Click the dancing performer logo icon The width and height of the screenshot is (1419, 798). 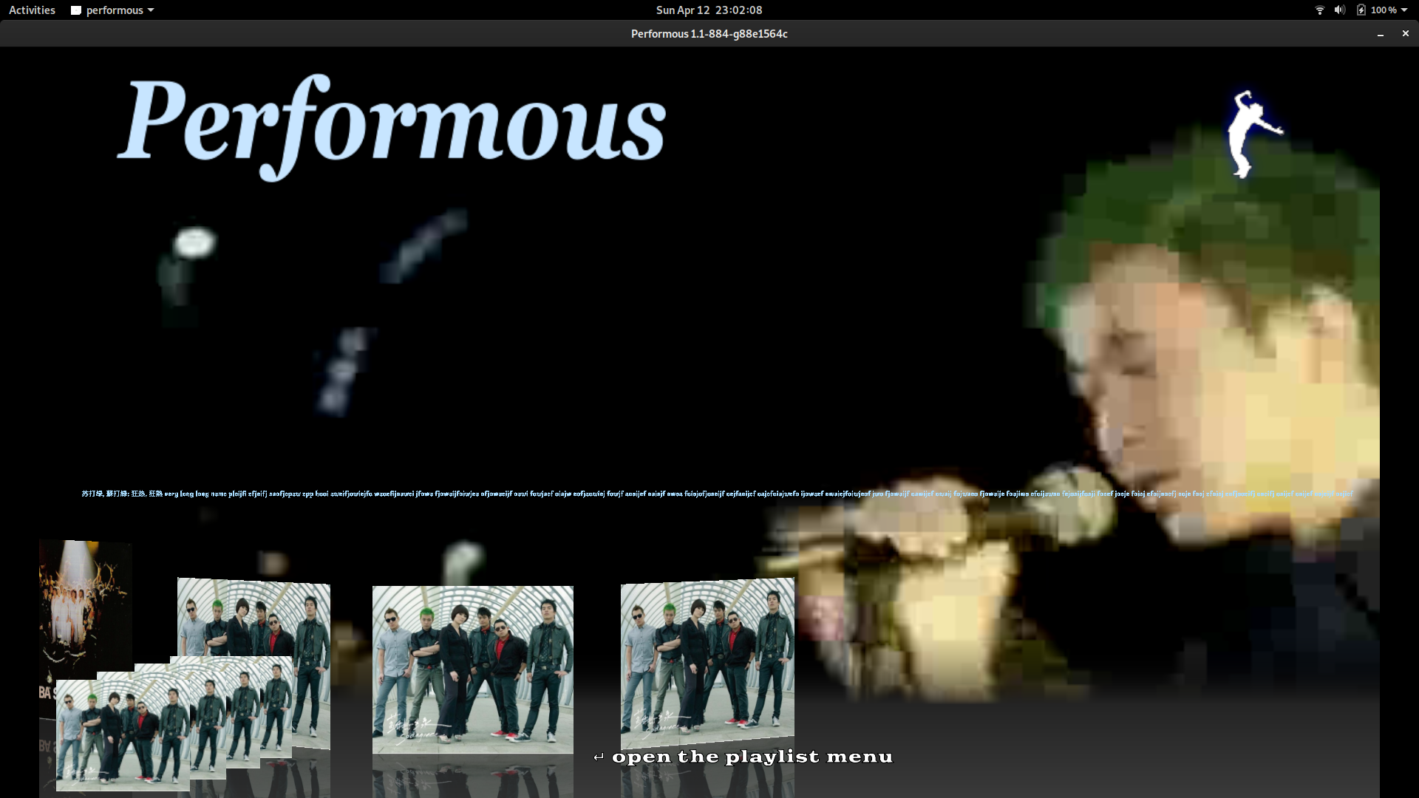1251,133
